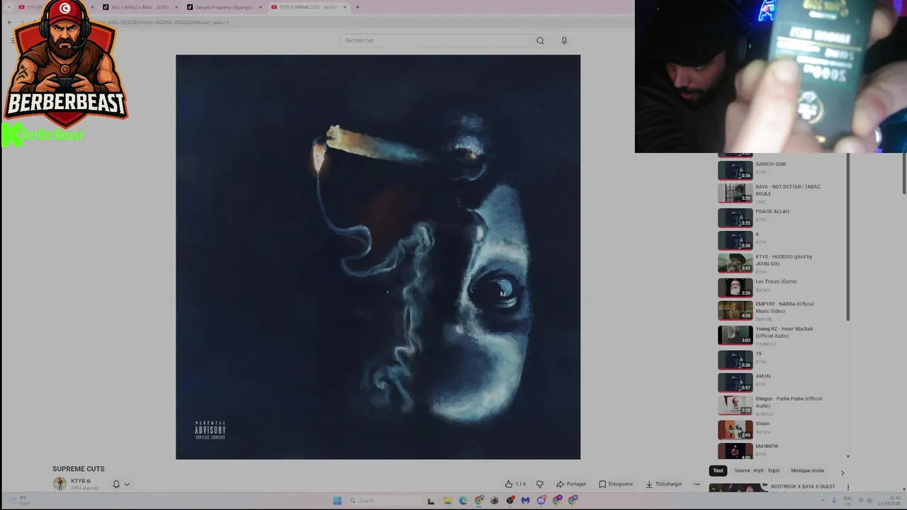Screen dimensions: 907x510
Task: Close the Gangsta Frequency TikTok tab
Action: (261, 7)
